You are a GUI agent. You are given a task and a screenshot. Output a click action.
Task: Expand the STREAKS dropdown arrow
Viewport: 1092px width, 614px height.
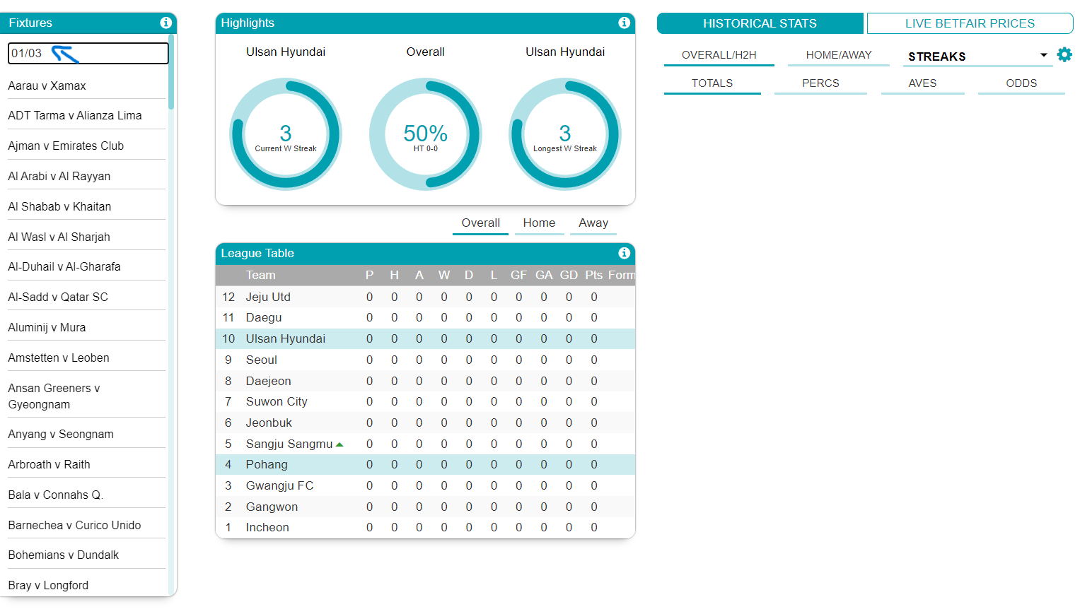tap(1043, 55)
